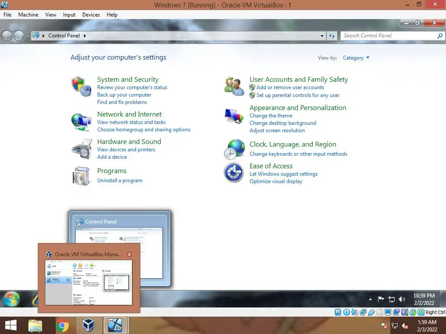Click the VirtualBox hard disk activity indicator
The width and height of the screenshot is (446, 334).
338,312
